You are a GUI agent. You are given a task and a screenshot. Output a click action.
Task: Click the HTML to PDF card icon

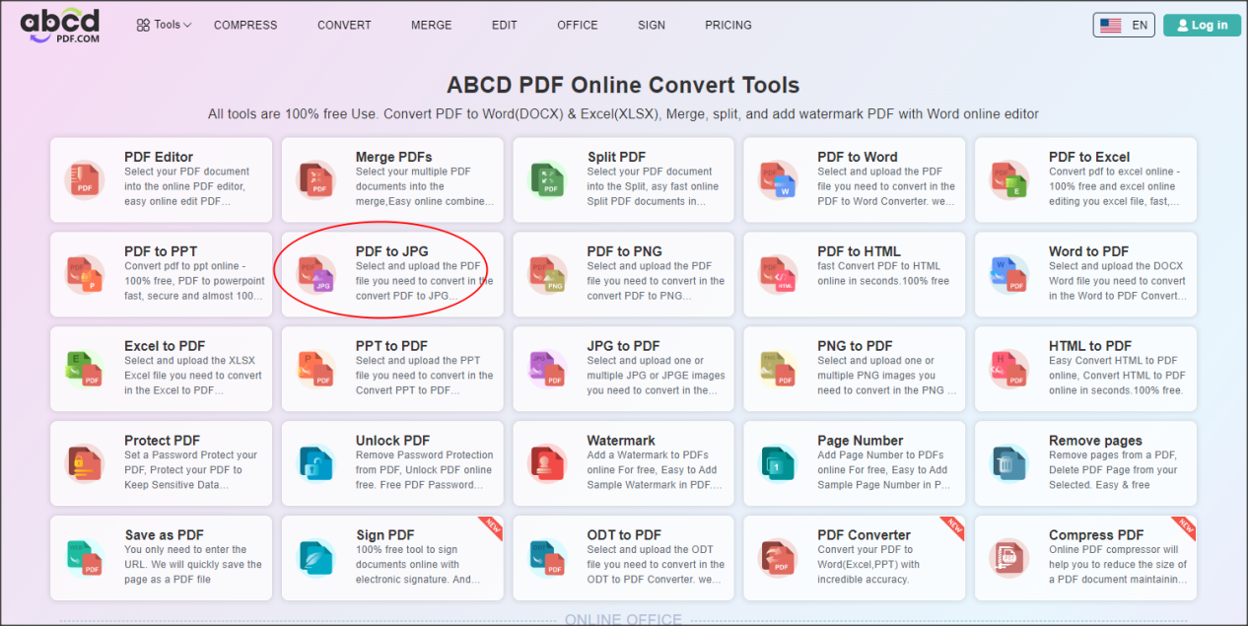click(1009, 369)
